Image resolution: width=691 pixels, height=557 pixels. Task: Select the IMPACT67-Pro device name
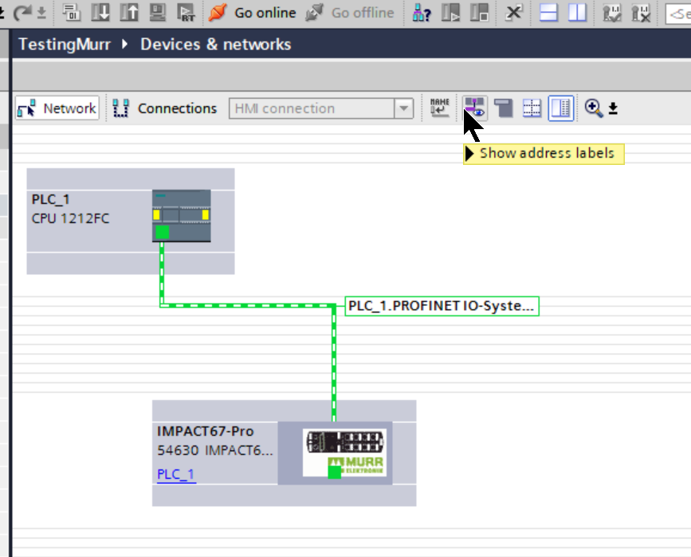click(206, 431)
